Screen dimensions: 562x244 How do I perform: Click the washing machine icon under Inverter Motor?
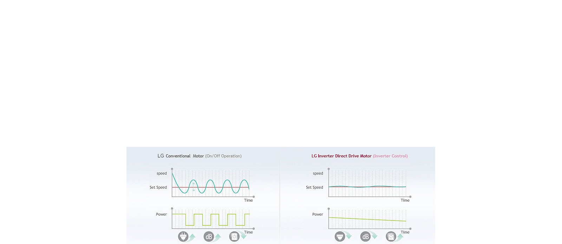click(391, 237)
